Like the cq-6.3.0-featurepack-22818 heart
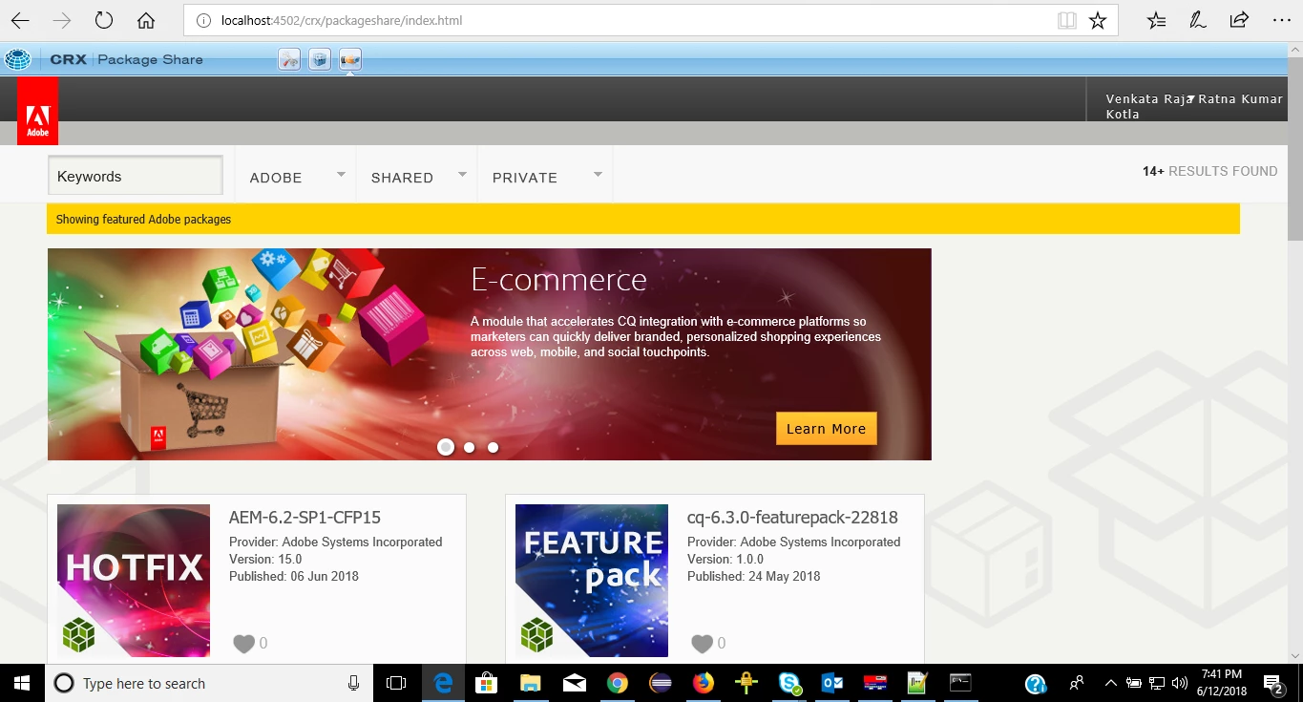 tap(702, 644)
